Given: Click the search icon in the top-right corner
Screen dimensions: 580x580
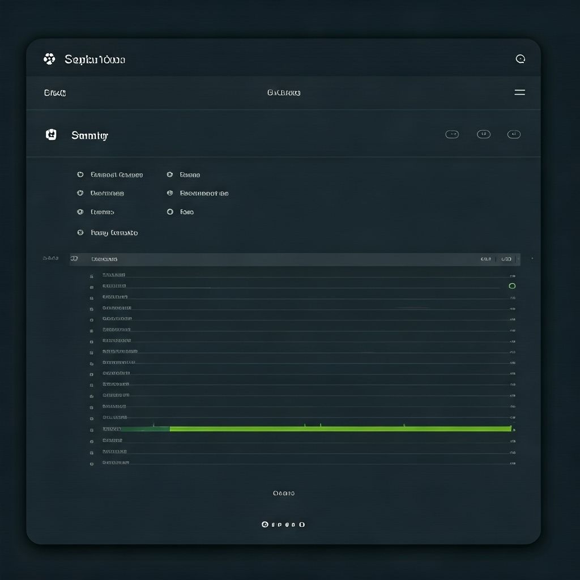Looking at the screenshot, I should click(x=520, y=59).
